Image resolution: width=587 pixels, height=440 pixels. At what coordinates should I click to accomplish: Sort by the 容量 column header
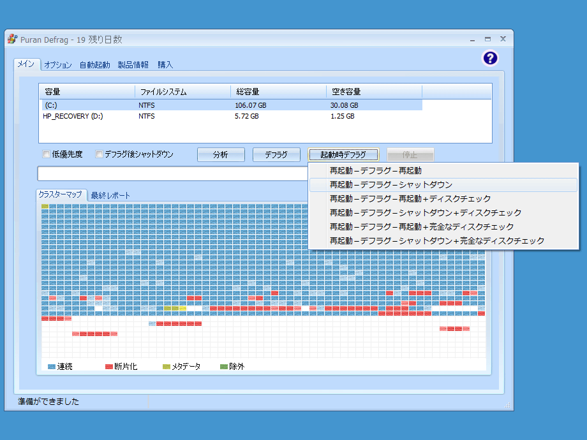87,92
